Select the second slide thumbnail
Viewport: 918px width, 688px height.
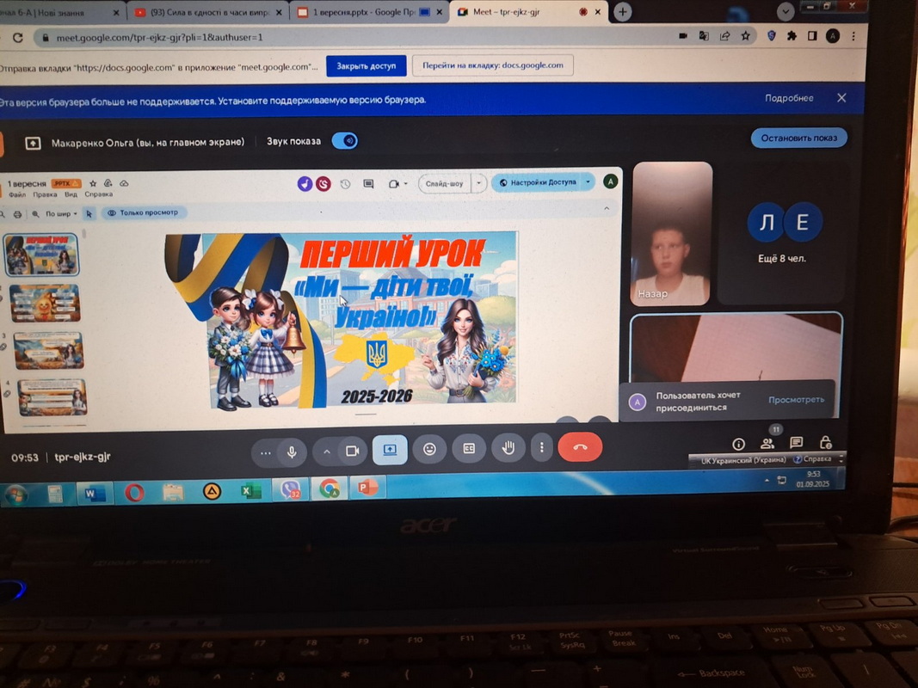click(45, 303)
